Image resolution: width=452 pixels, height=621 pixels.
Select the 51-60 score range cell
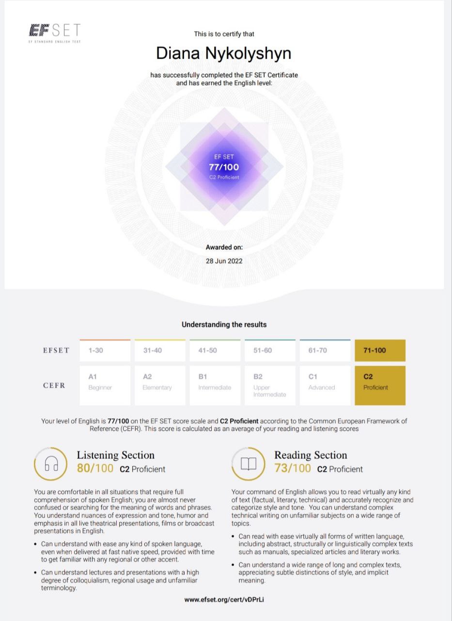pyautogui.click(x=270, y=350)
